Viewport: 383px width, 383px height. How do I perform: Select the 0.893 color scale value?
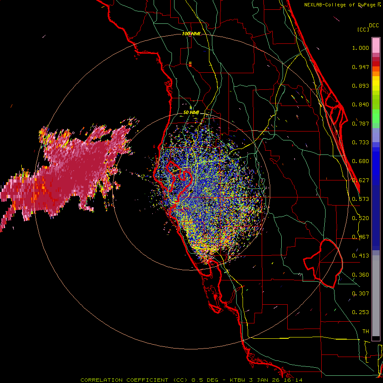click(360, 86)
